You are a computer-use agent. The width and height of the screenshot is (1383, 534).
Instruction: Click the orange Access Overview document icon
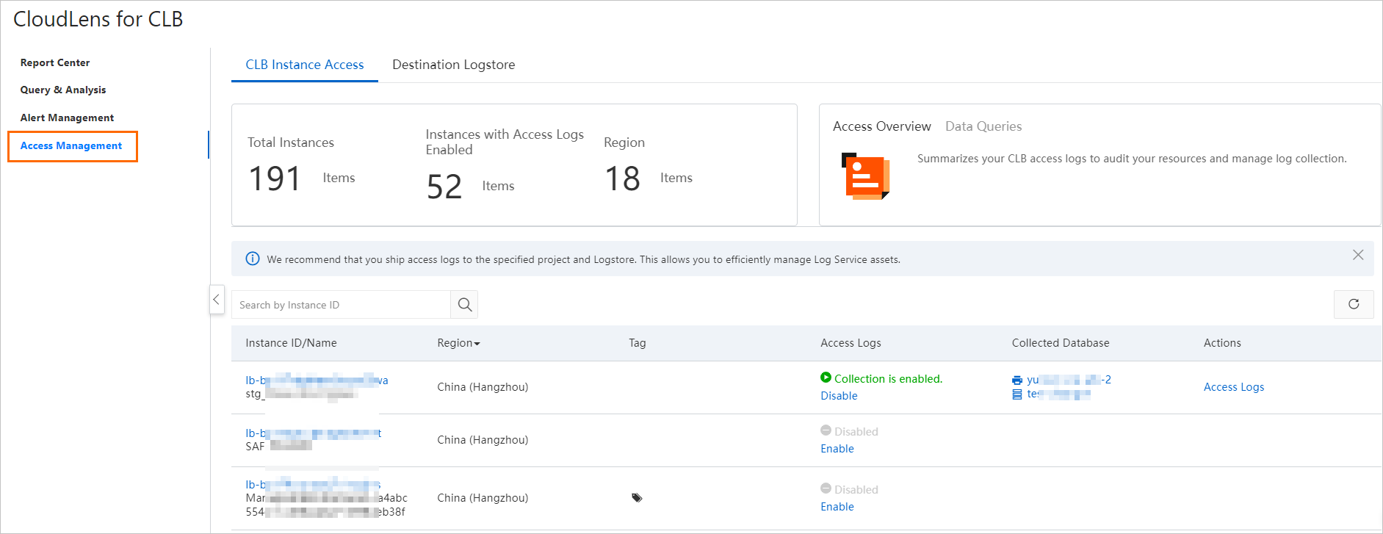pos(865,176)
